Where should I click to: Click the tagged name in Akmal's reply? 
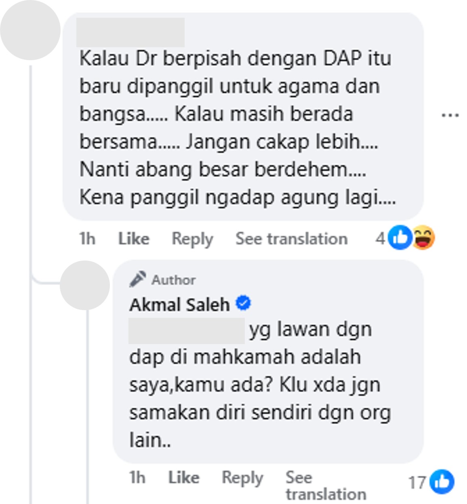tap(186, 331)
